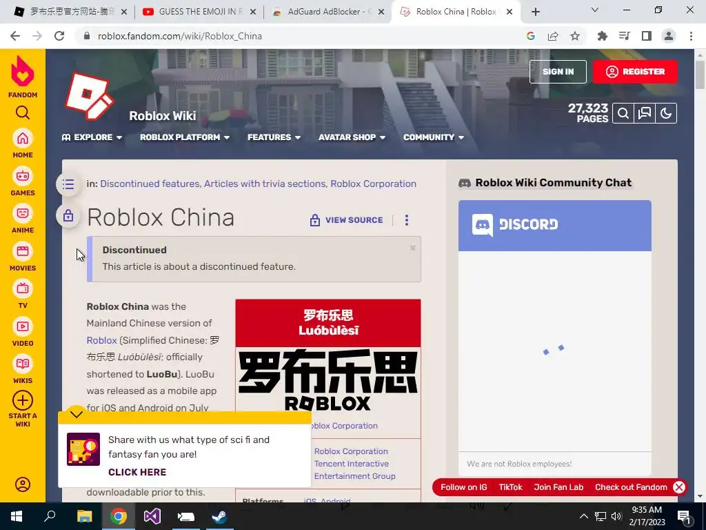Click browser back arrow
706x530 pixels.
tap(15, 36)
